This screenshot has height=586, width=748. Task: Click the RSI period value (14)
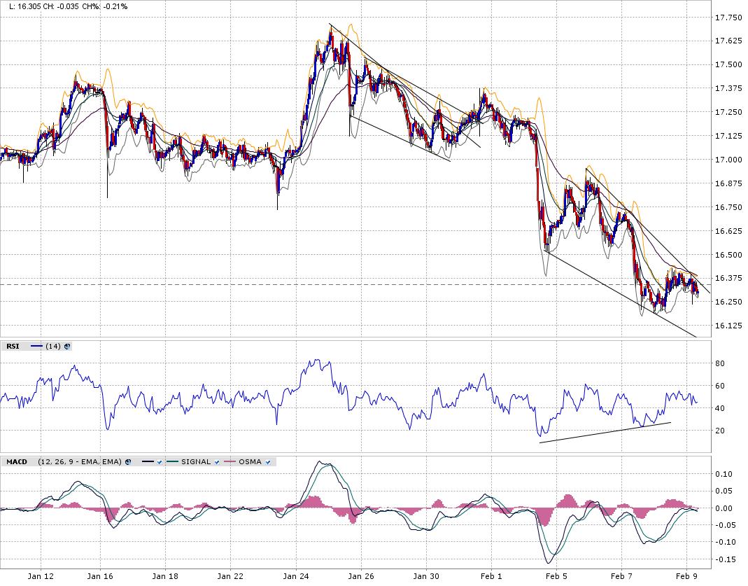(x=53, y=346)
